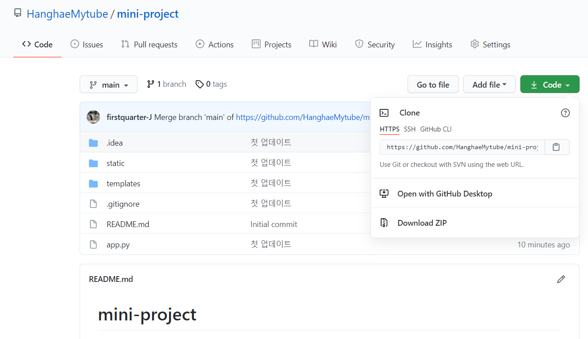Open the static folder
Viewport: 588px width, 339px height.
coord(115,163)
